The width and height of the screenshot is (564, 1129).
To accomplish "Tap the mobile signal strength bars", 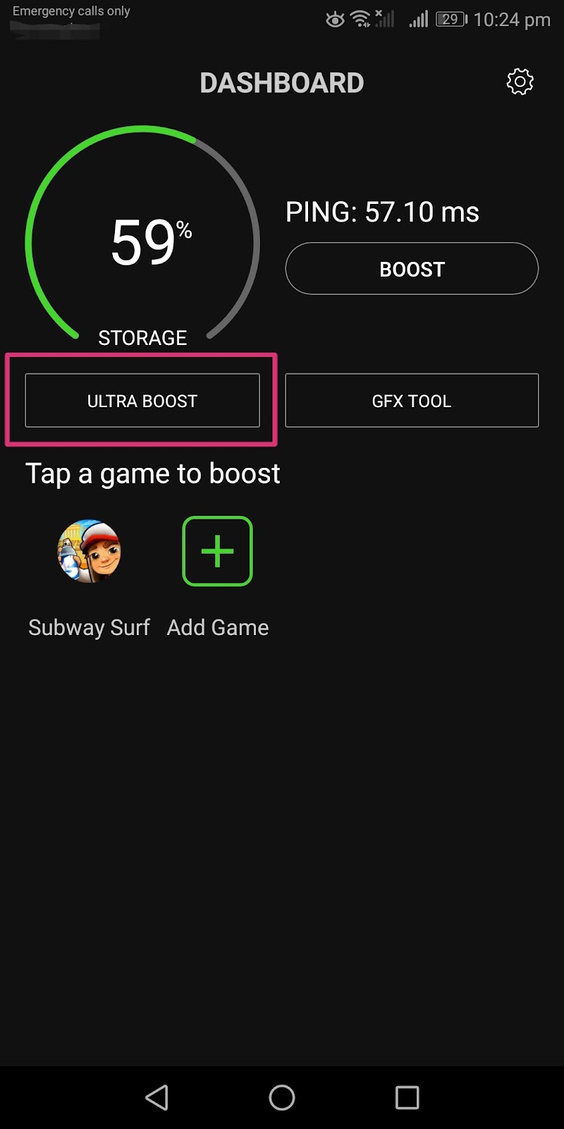I will [419, 19].
